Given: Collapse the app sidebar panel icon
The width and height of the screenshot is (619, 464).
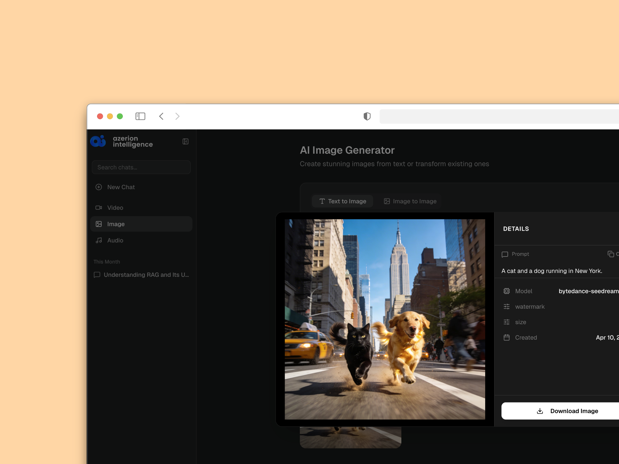Looking at the screenshot, I should coord(185,141).
